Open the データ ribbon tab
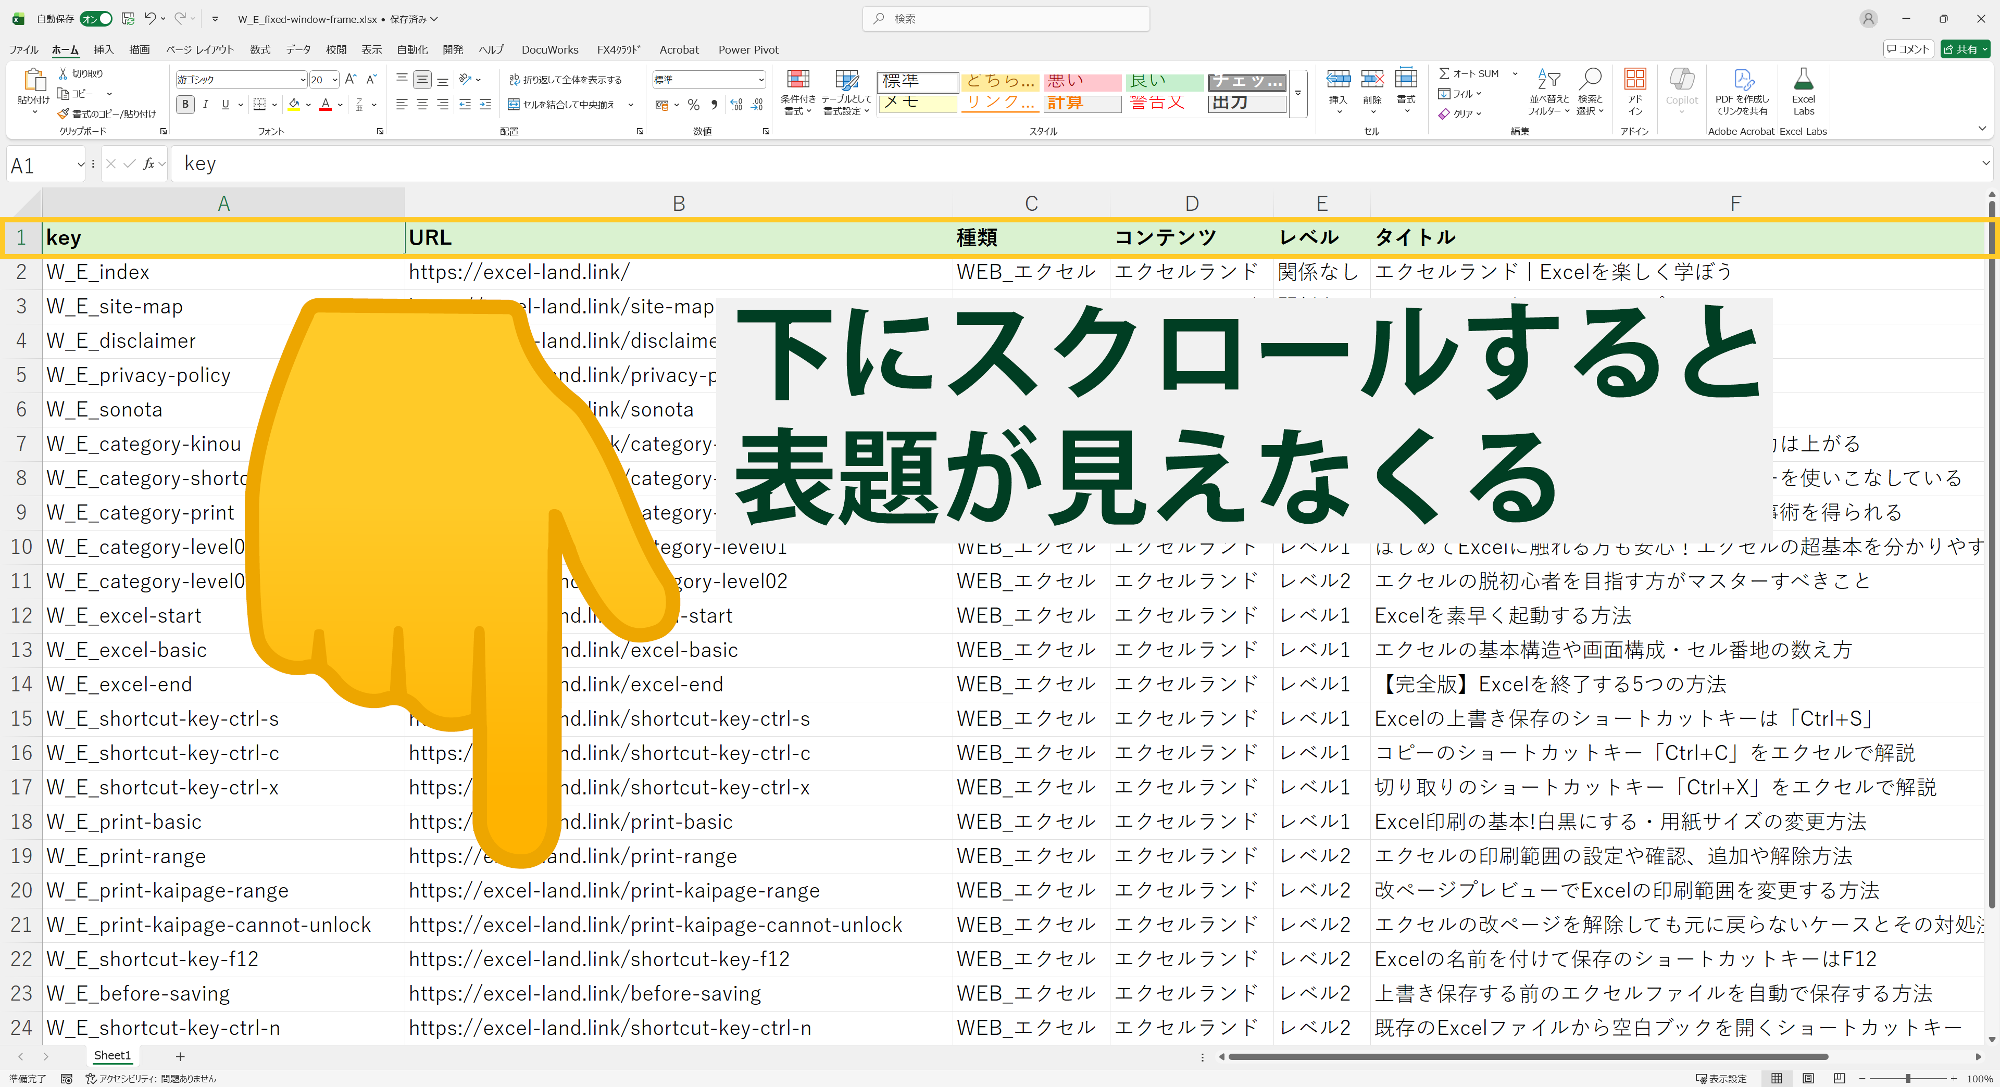This screenshot has width=2000, height=1087. [298, 49]
